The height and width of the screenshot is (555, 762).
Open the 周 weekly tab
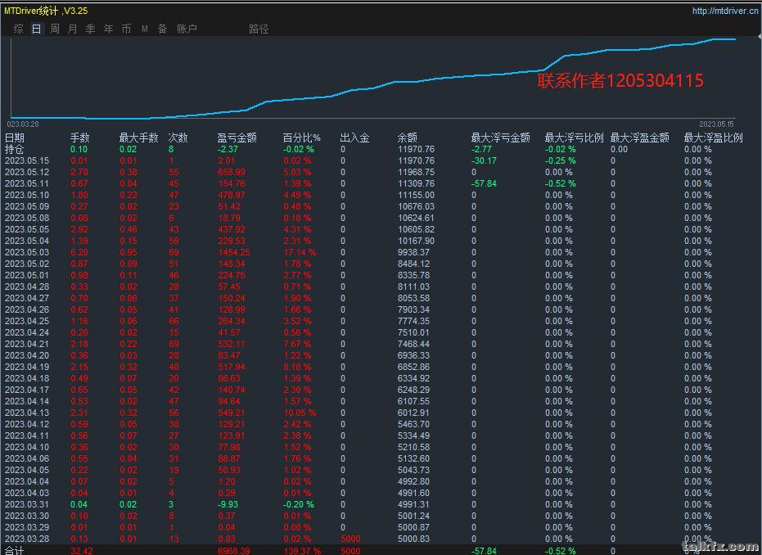(x=55, y=29)
